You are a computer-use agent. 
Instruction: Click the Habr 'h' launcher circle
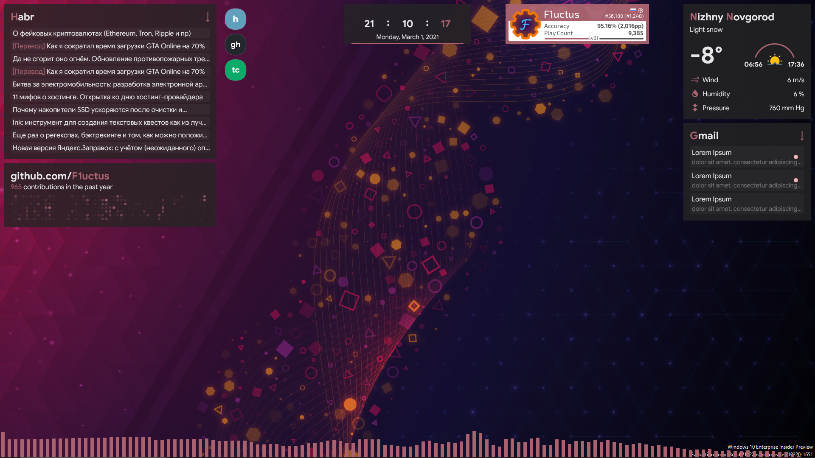click(x=235, y=19)
